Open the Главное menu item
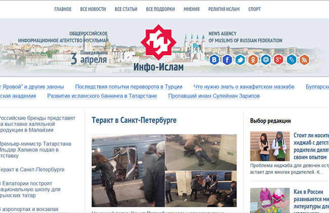The width and height of the screenshot is (329, 213). coord(63,9)
